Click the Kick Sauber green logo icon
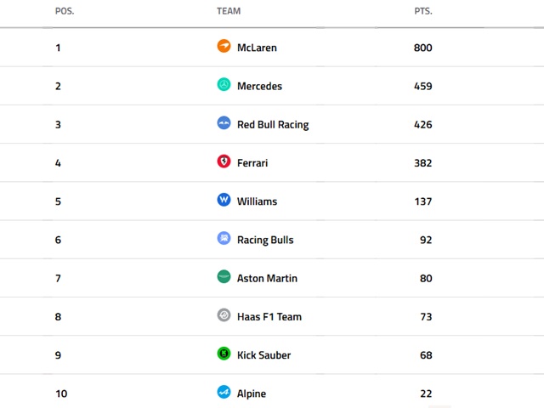The height and width of the screenshot is (408, 544). (224, 354)
